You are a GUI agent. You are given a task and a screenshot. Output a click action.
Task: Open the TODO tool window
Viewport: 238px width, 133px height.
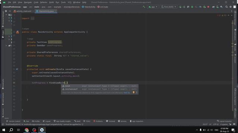[x=87, y=121]
